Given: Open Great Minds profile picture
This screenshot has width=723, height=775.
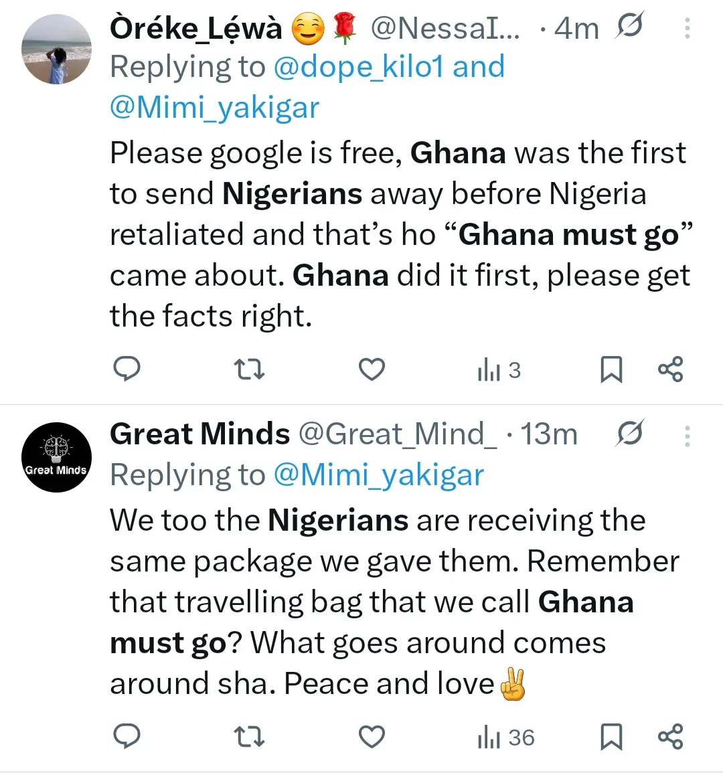Looking at the screenshot, I should (56, 458).
